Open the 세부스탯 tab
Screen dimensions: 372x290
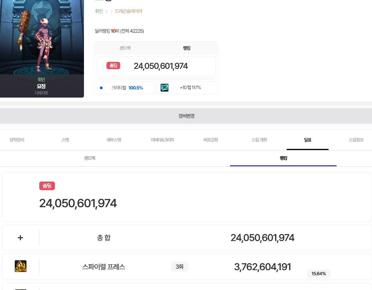(114, 140)
